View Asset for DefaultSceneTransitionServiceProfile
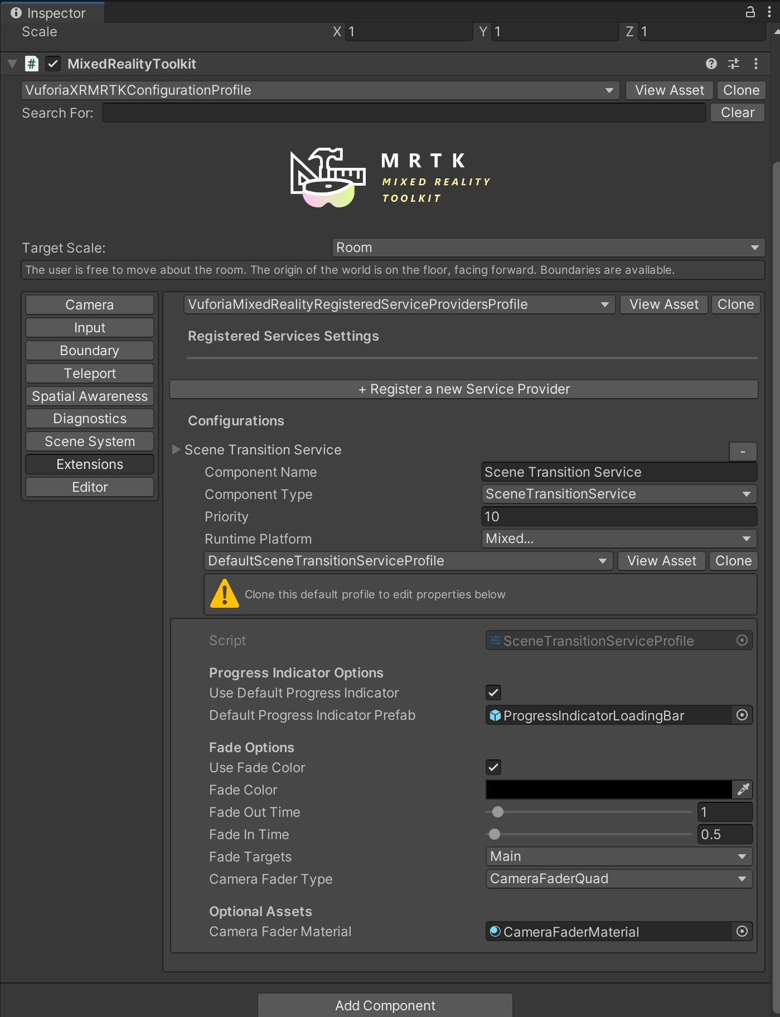This screenshot has height=1017, width=780. [661, 561]
